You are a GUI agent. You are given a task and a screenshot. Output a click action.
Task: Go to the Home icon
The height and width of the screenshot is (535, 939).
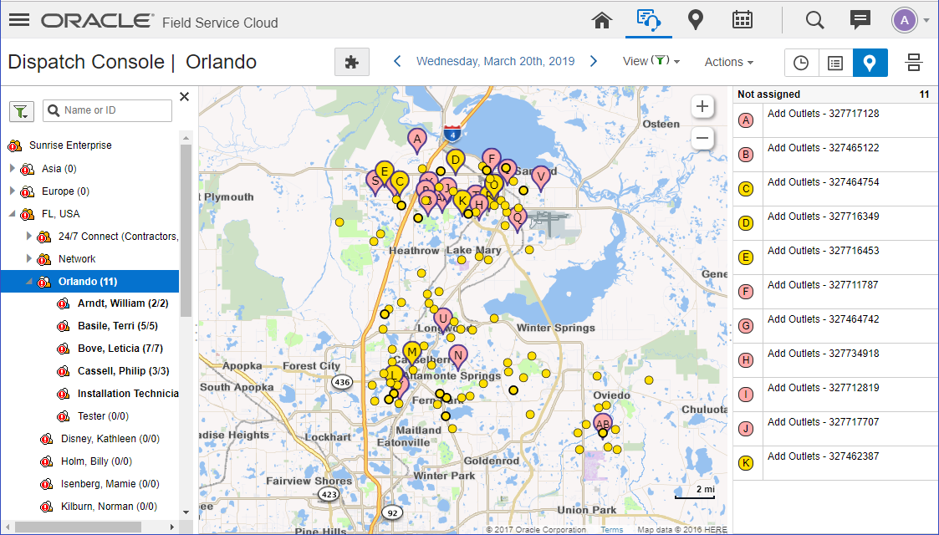[x=602, y=20]
